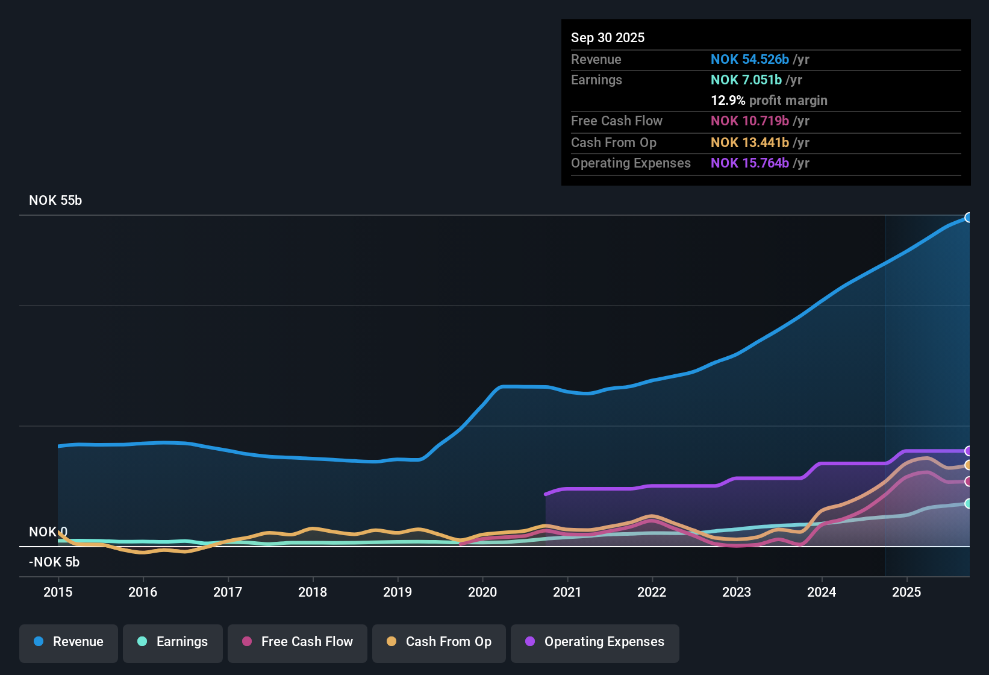Toggle the Earnings legend button
989x675 pixels.
tap(173, 643)
